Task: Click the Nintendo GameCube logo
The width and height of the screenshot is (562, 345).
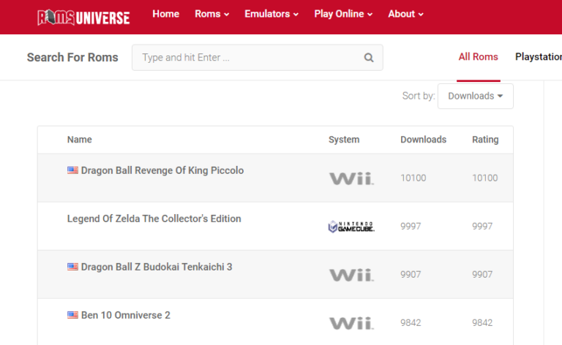Action: pos(351,227)
